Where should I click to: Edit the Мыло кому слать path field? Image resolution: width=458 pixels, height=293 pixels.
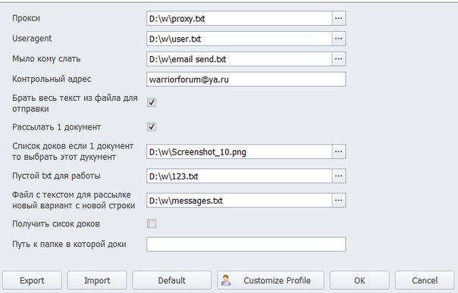click(239, 59)
